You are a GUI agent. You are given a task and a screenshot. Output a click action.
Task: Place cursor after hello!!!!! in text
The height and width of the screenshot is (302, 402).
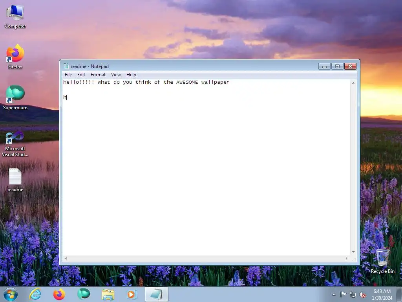coord(95,82)
